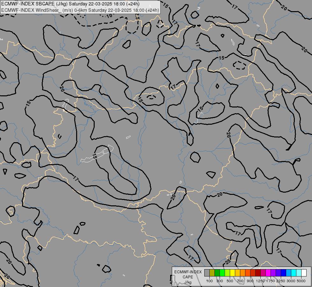
Task: Select the 3000 legend tick label
Action: point(291,281)
